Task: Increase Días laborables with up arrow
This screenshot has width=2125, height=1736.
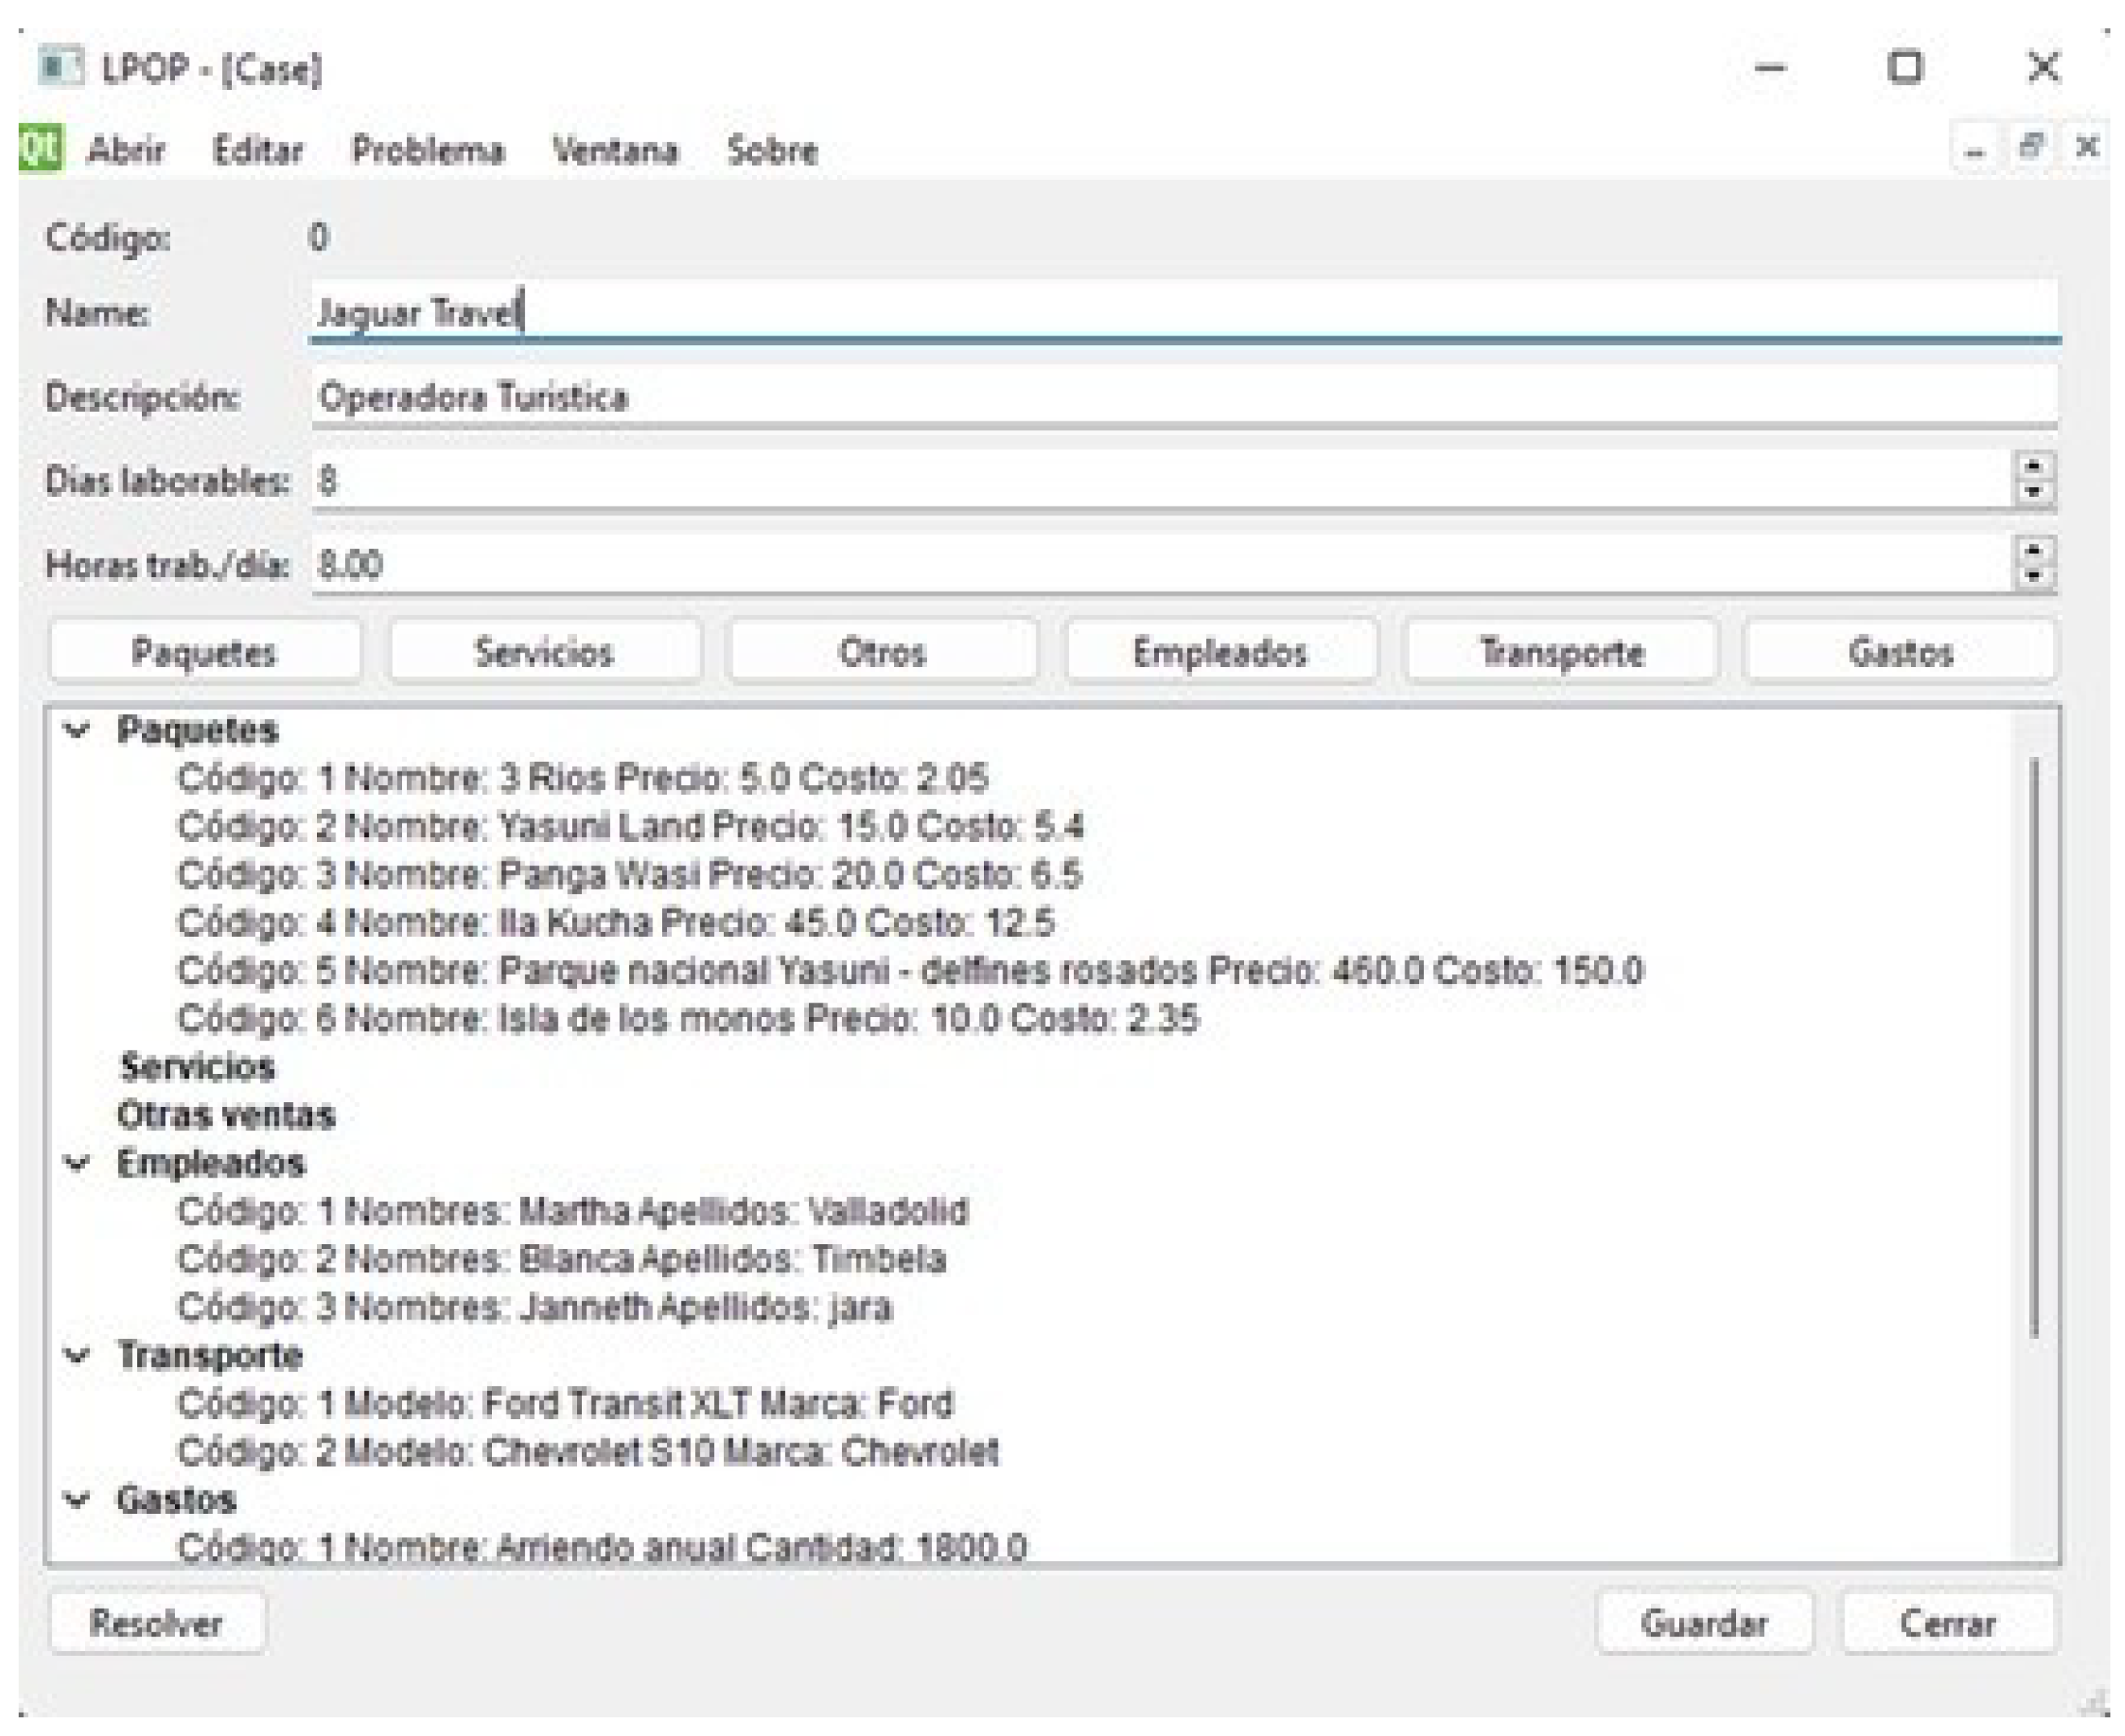Action: (2033, 467)
